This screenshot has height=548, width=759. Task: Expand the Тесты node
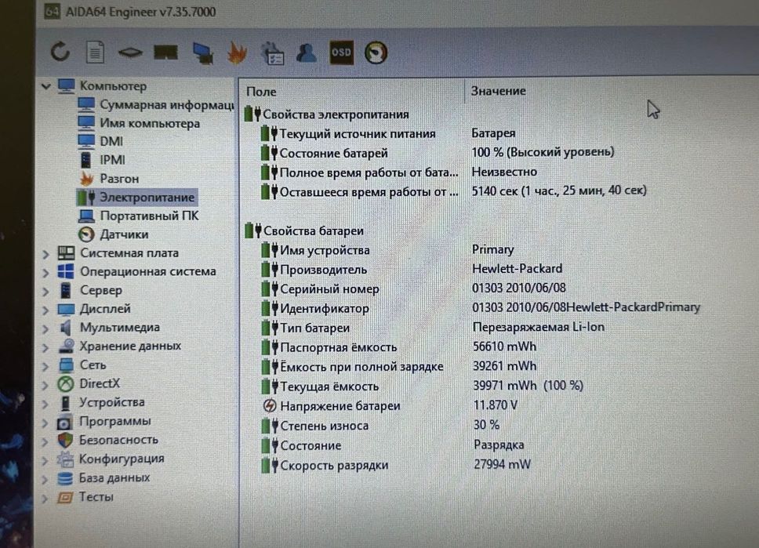45,498
